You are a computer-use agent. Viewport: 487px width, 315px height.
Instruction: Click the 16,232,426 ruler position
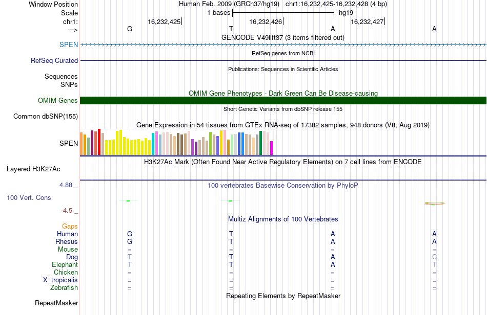266,21
